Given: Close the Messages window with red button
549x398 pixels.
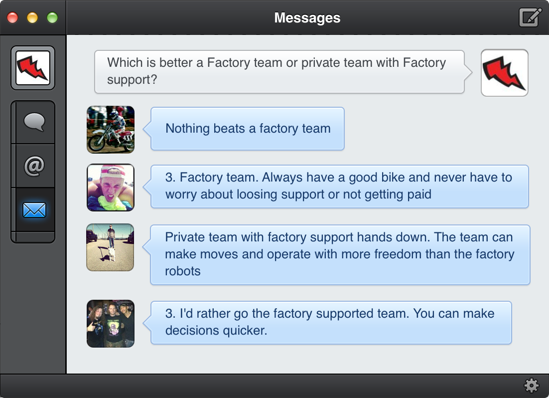Looking at the screenshot, I should coord(12,18).
